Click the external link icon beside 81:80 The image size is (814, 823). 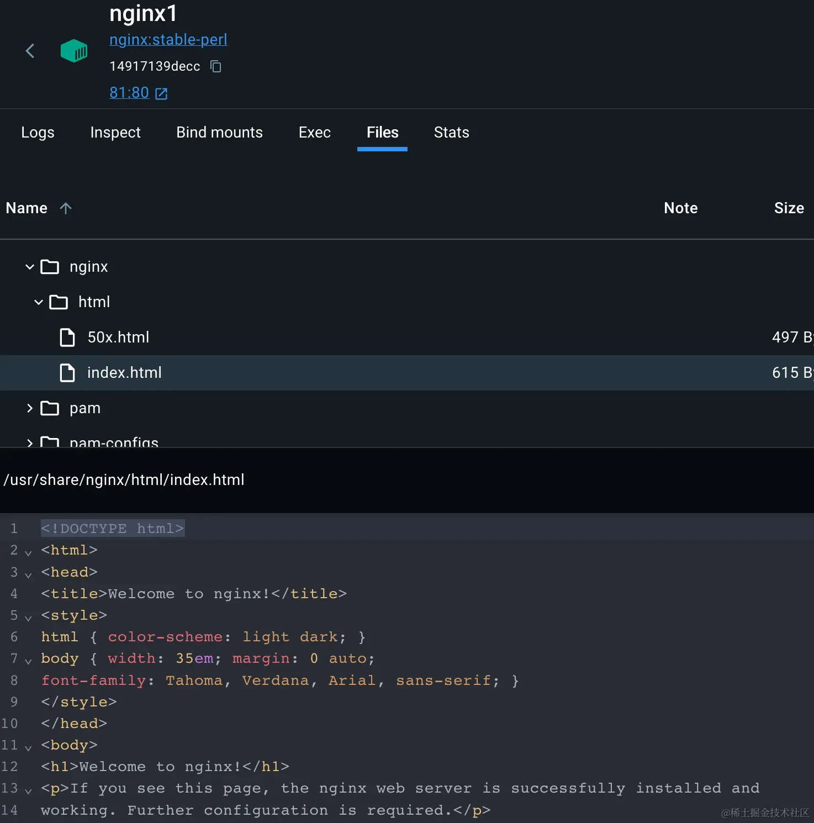tap(161, 93)
